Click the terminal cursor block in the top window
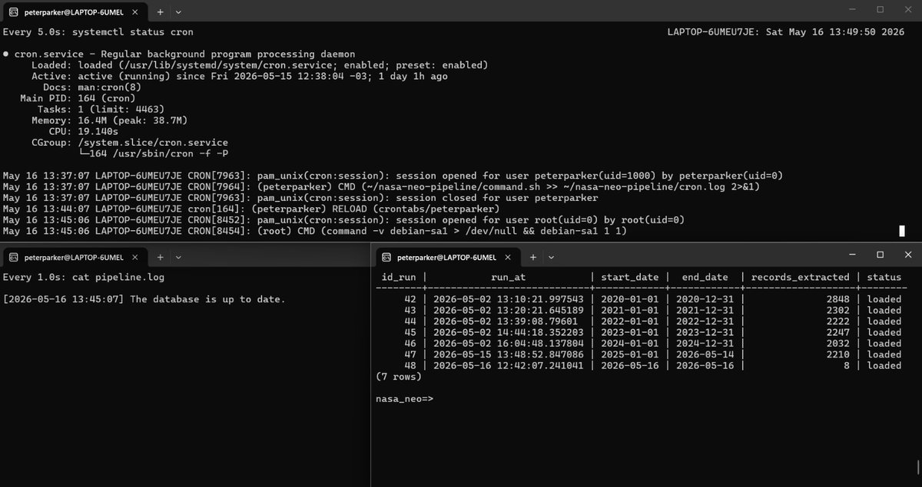This screenshot has height=487, width=922. tap(902, 231)
